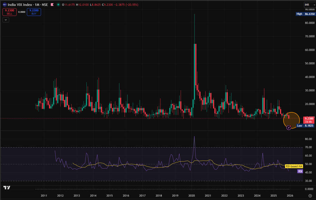
Task: Click the spread value 0.0000
Action: click(22, 12)
